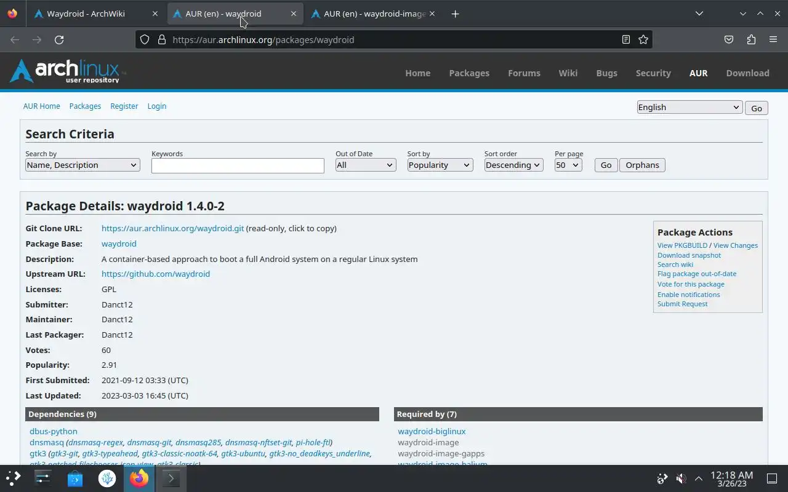Click Login link
788x492 pixels.
(x=156, y=106)
